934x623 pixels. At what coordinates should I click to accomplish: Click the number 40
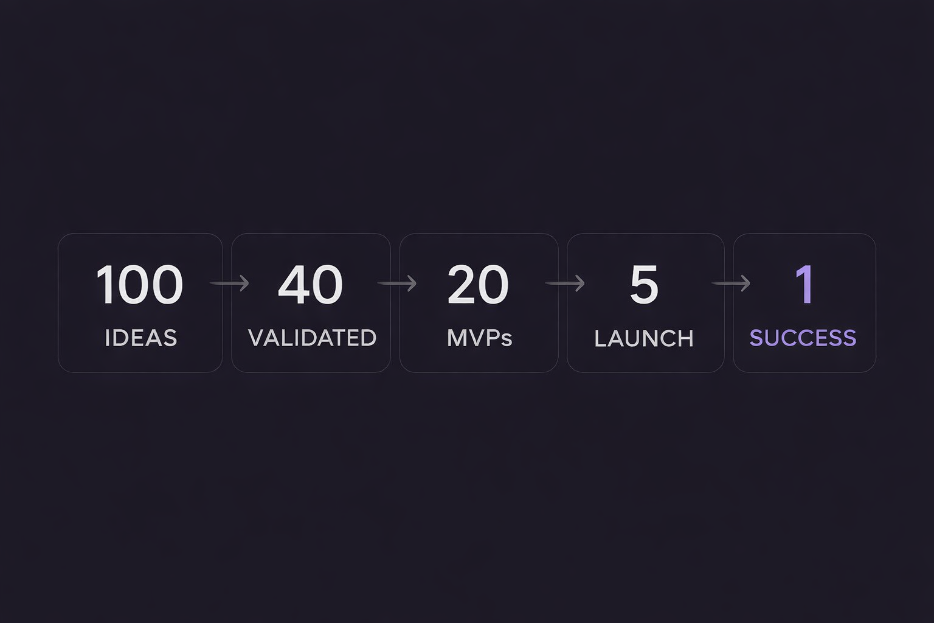click(310, 285)
